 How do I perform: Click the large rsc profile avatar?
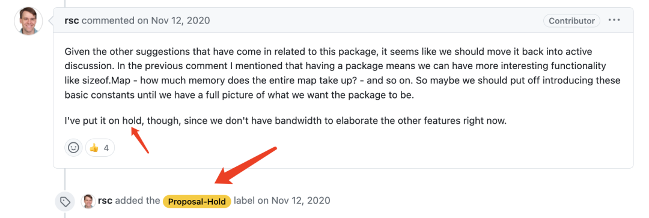click(x=29, y=20)
